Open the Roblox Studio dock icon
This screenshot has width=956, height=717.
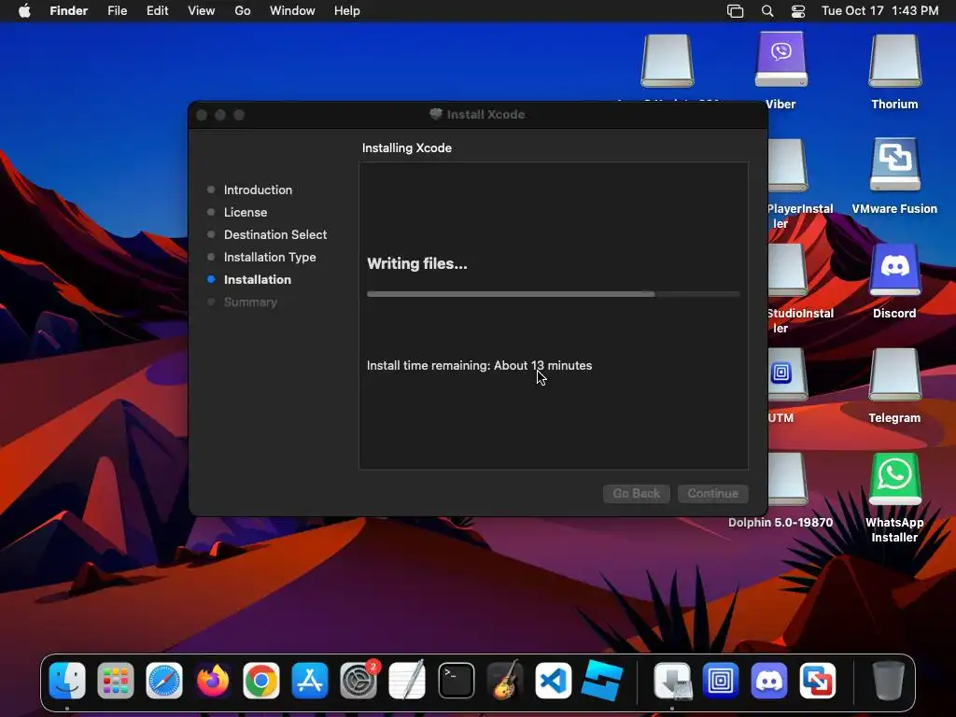pyautogui.click(x=602, y=681)
